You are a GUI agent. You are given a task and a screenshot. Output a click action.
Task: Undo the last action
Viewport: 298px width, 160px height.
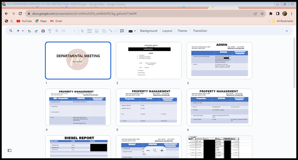coord(29,31)
